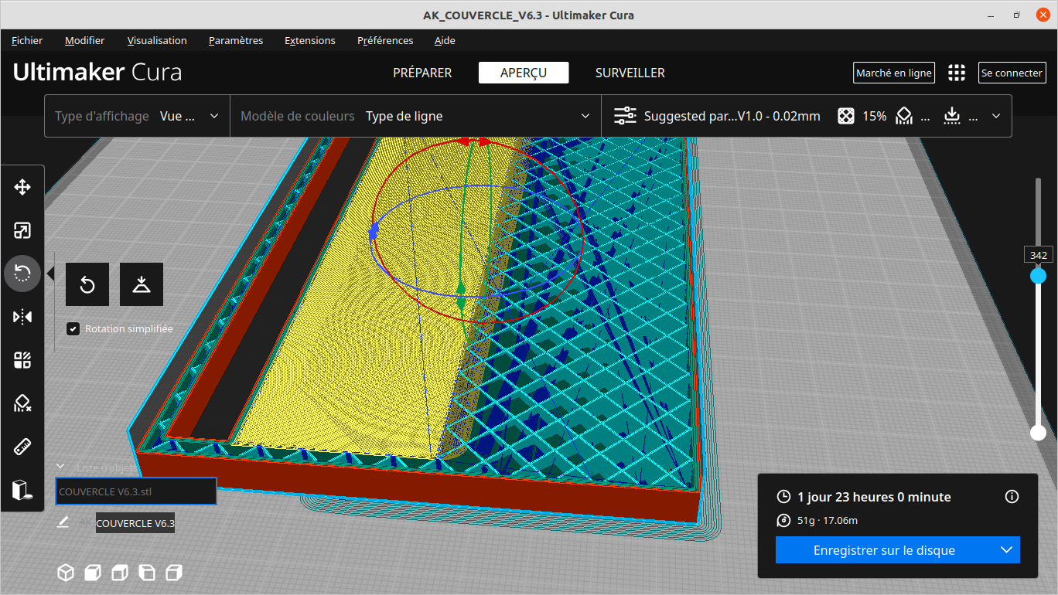1058x595 pixels.
Task: Click the green rotation ring handle
Action: 461,297
